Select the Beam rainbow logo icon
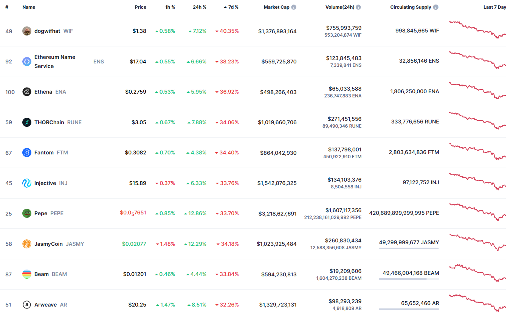Image resolution: width=516 pixels, height=319 pixels. (x=27, y=274)
